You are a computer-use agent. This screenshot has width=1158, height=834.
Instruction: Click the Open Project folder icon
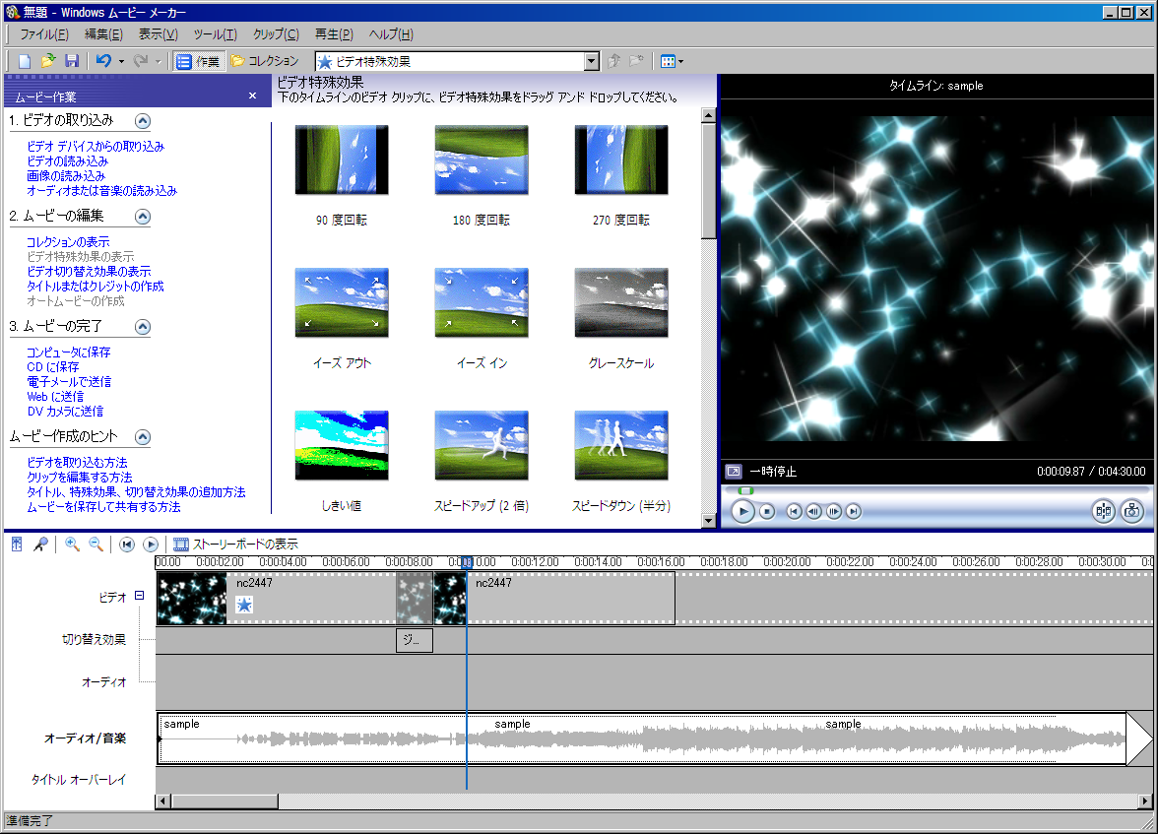point(48,61)
